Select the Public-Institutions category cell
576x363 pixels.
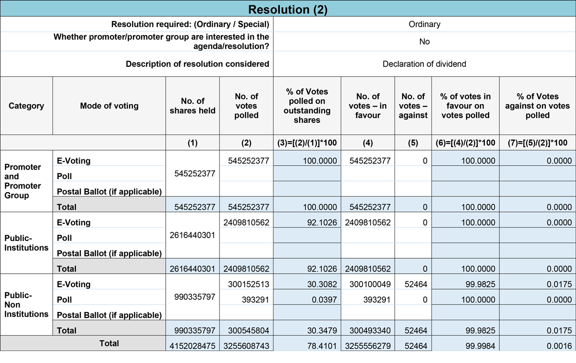[x=26, y=243]
